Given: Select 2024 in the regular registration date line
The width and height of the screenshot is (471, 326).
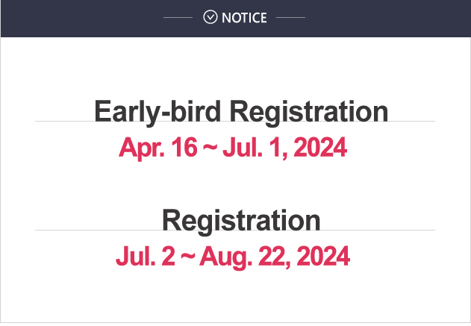Looking at the screenshot, I should point(323,256).
